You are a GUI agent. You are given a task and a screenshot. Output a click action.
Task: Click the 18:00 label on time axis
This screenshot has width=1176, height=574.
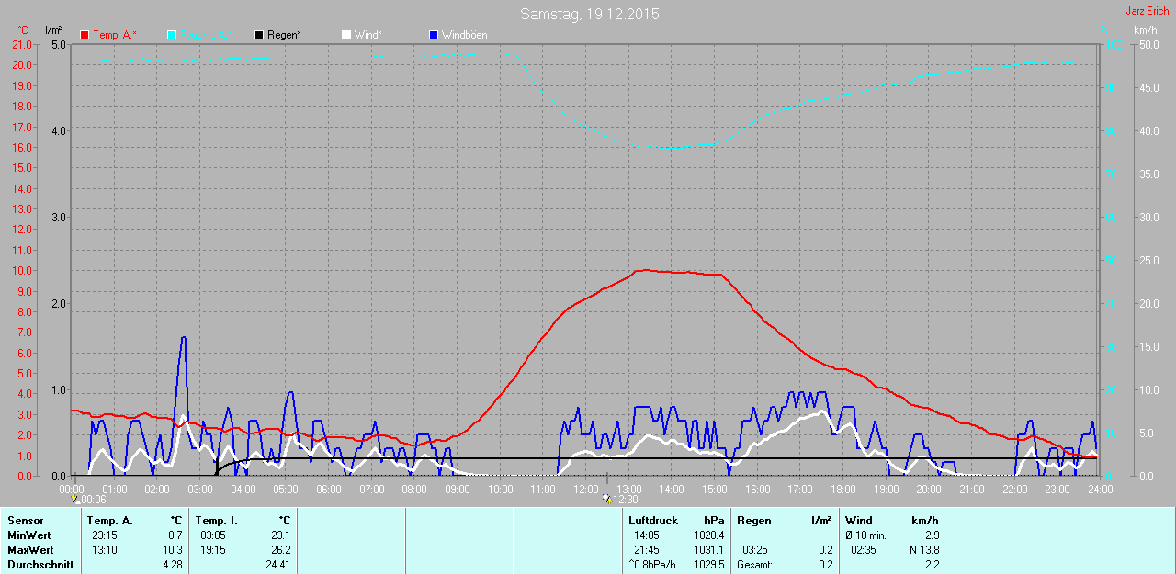[842, 490]
